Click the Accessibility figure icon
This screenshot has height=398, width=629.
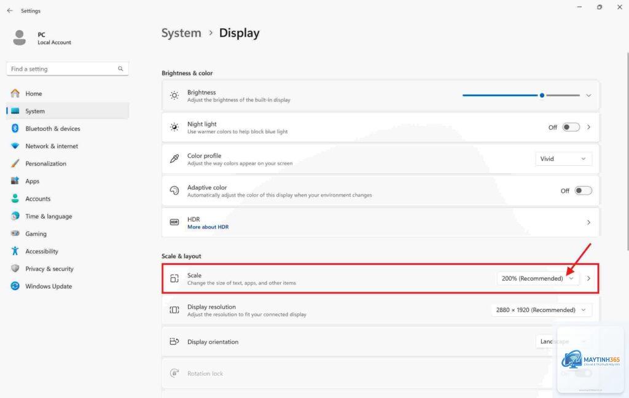(x=15, y=251)
